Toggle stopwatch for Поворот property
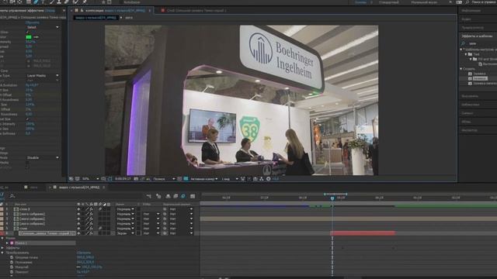The height and width of the screenshot is (279, 497). pyautogui.click(x=12, y=272)
